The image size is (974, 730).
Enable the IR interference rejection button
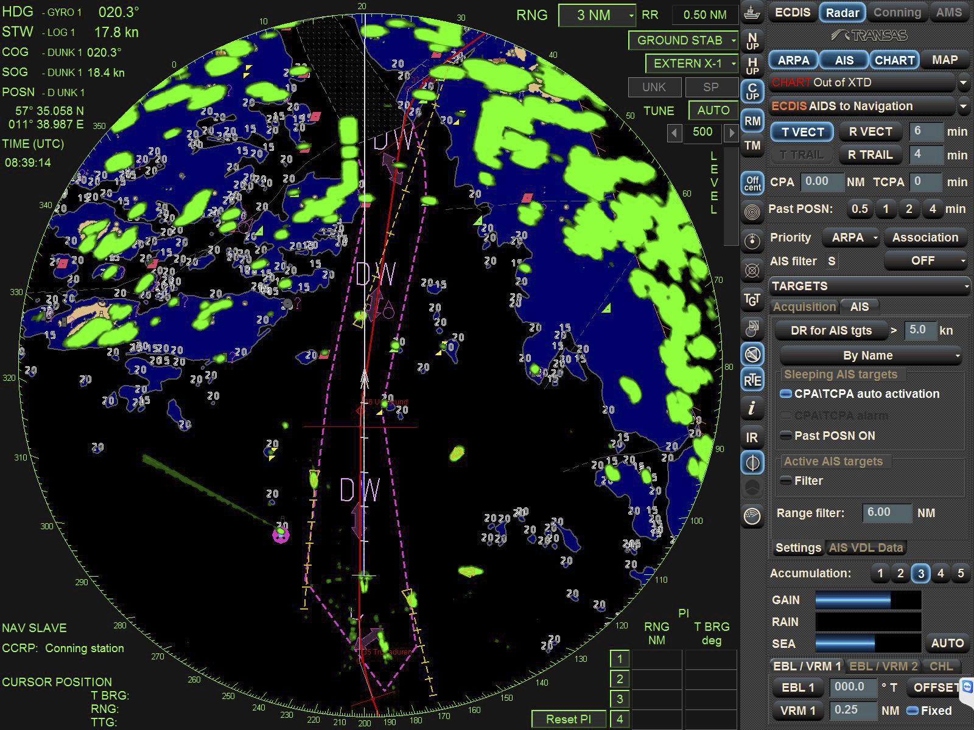(x=752, y=437)
